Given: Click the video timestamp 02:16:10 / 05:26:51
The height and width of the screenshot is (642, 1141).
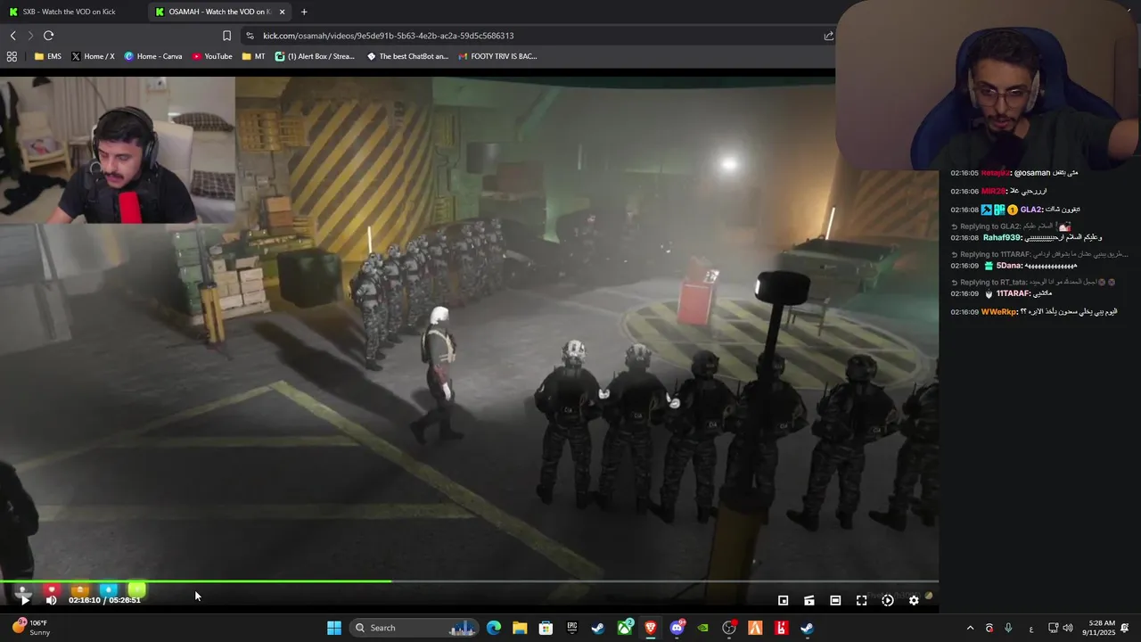Looking at the screenshot, I should (104, 600).
